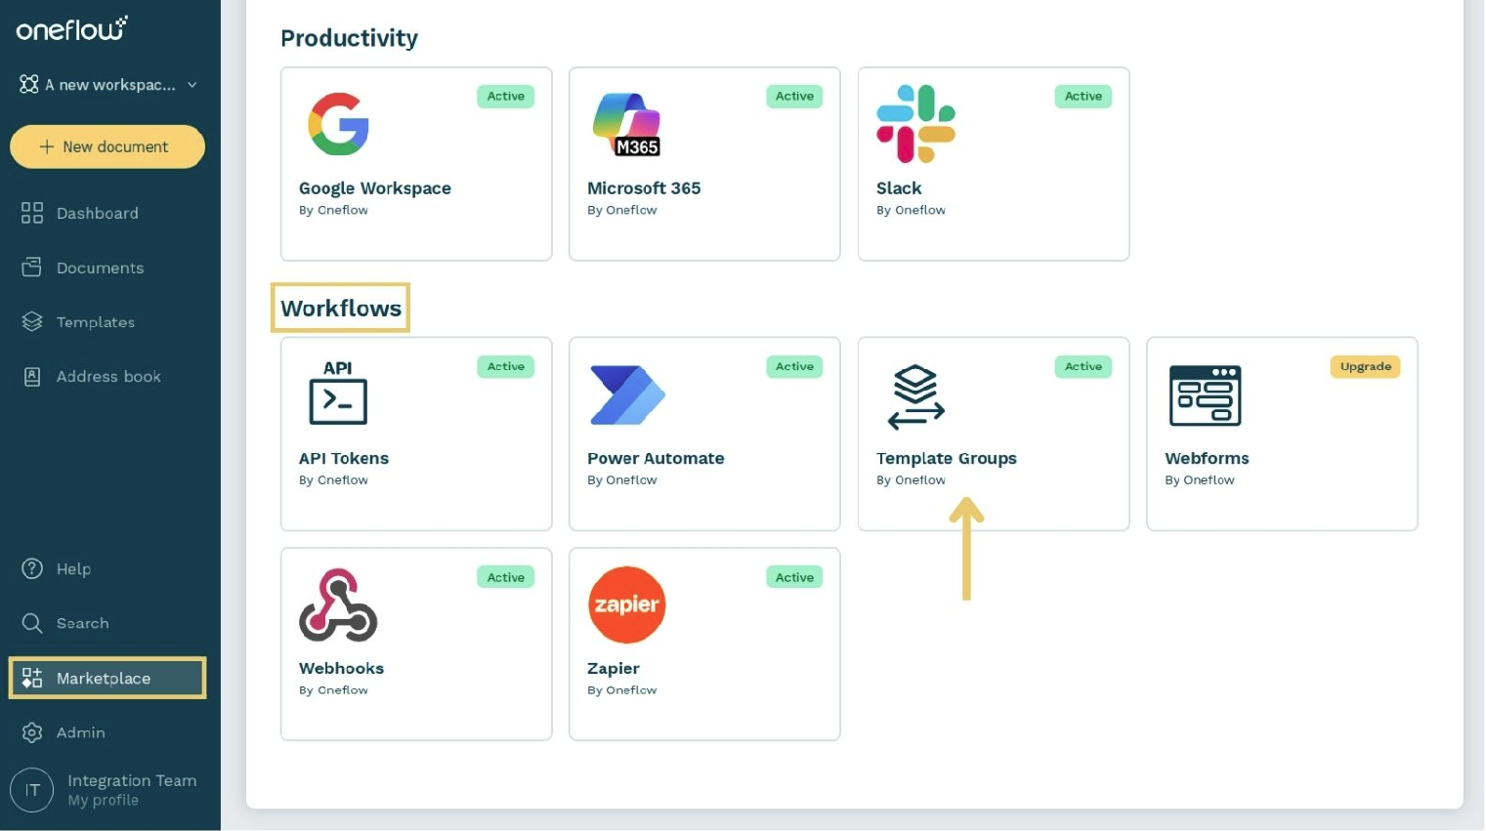Click the Webforms icon

click(x=1205, y=395)
